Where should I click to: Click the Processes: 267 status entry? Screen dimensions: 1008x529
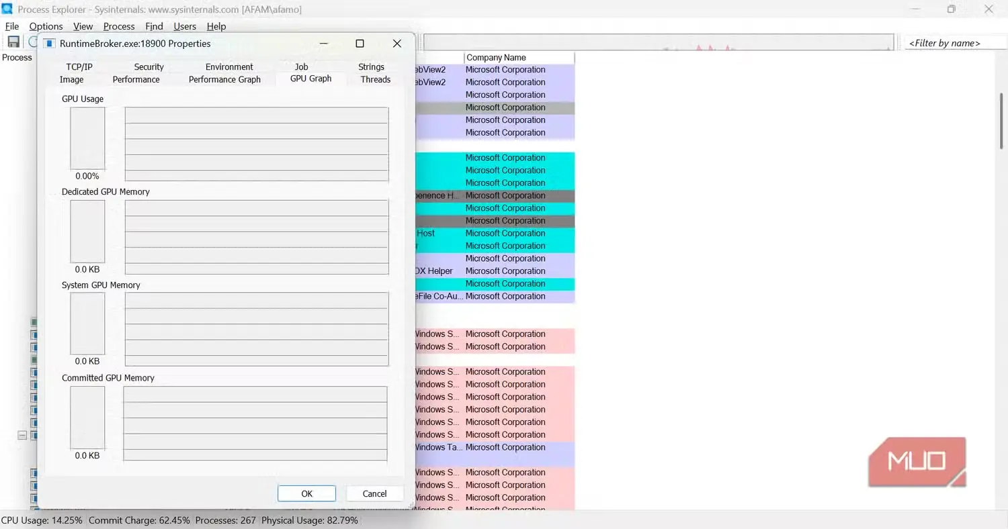click(x=226, y=520)
